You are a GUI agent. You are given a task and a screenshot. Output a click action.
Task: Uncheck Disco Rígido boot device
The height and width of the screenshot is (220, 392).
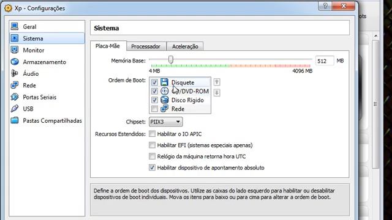tap(154, 100)
